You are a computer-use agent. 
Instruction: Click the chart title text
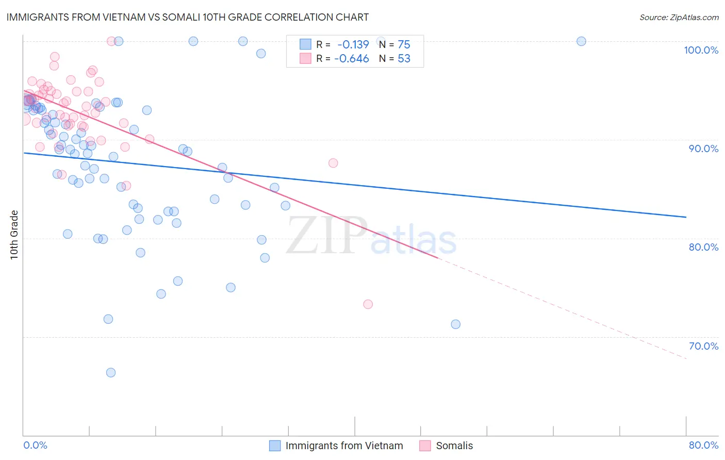click(188, 17)
